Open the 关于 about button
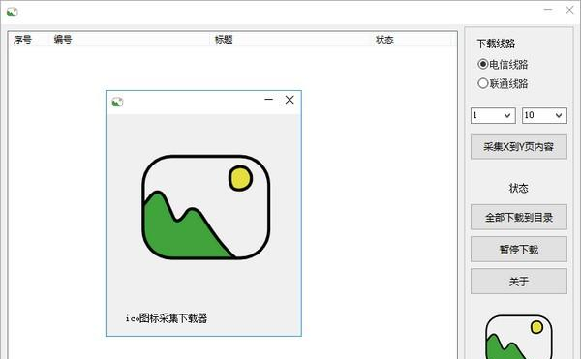This screenshot has height=359, width=581. (x=519, y=282)
